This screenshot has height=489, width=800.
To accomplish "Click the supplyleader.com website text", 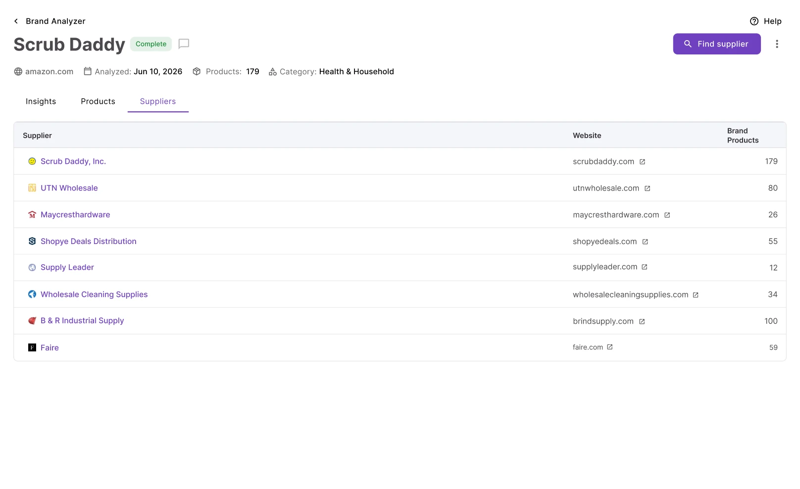I will (605, 267).
